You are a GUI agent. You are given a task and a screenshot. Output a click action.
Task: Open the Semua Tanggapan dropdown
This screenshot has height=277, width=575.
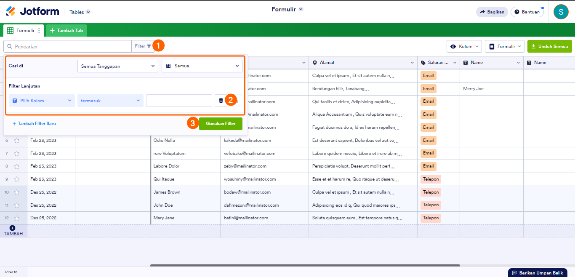click(x=118, y=66)
